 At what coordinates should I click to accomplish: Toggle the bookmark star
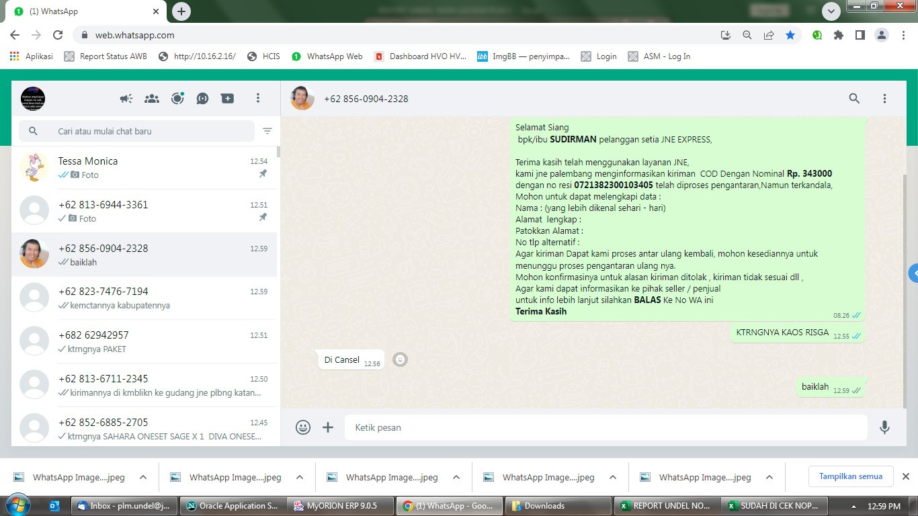point(790,35)
